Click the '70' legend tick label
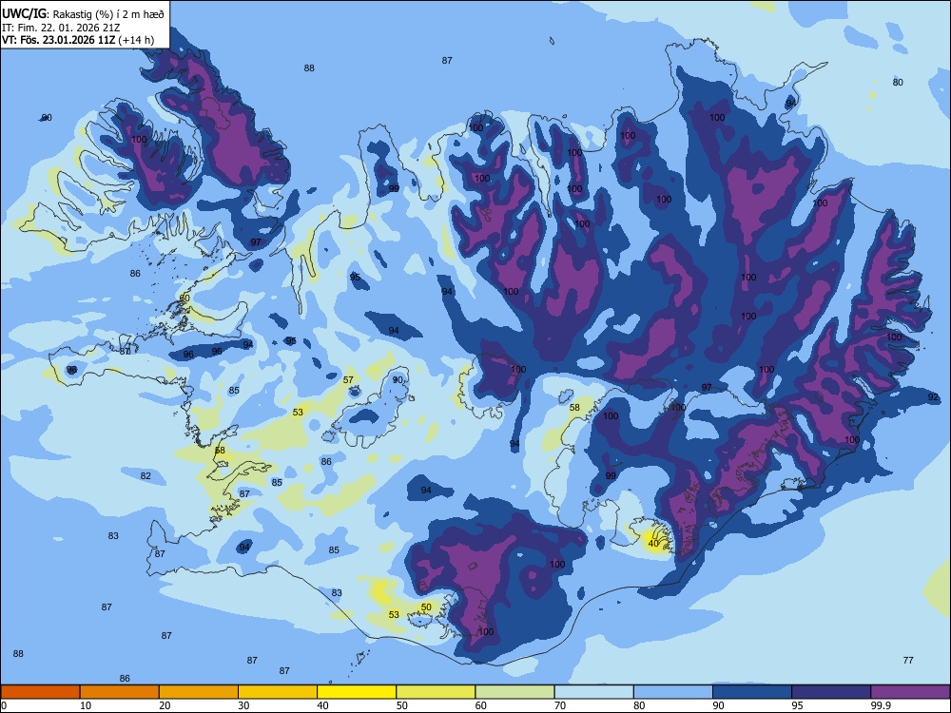This screenshot has height=713, width=951. (560, 705)
